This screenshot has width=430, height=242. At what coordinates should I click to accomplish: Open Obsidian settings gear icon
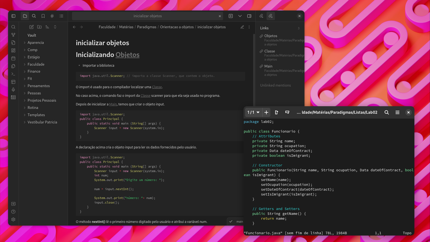[13, 219]
